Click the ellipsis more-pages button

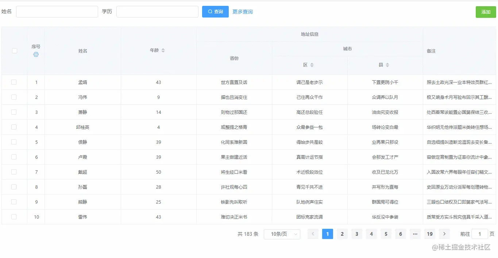pos(415,234)
